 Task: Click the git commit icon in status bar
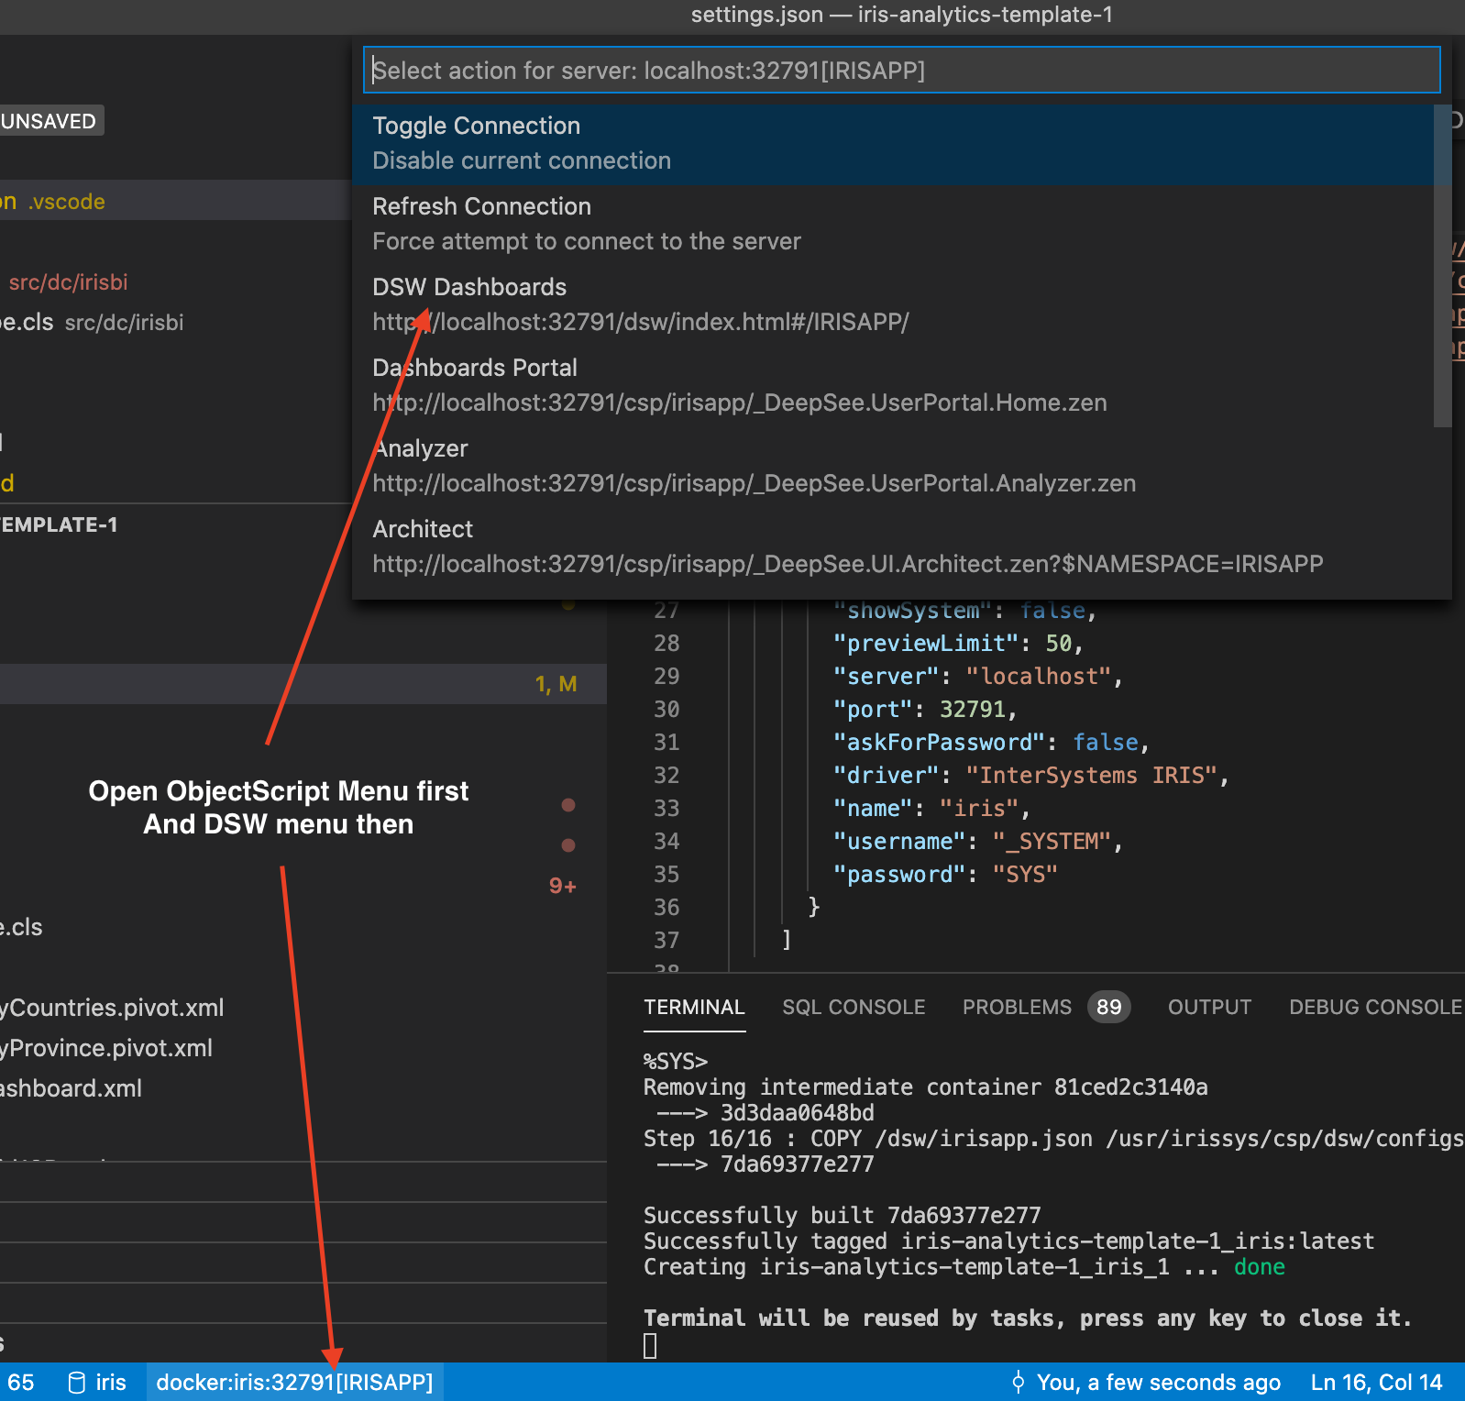click(1018, 1382)
